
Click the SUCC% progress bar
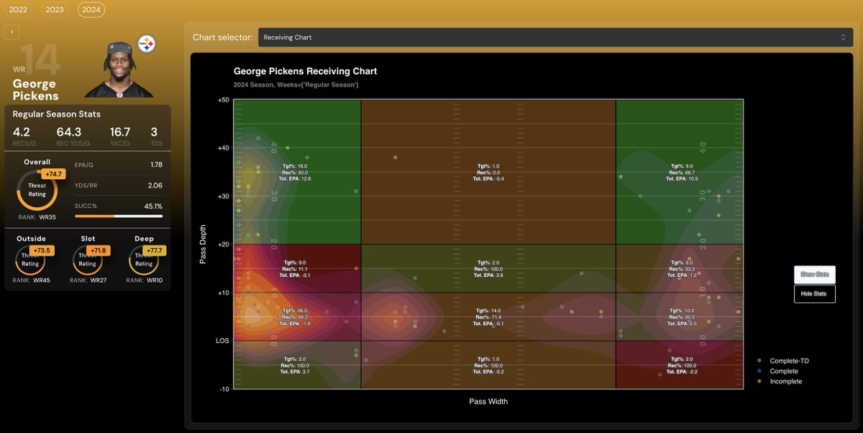point(119,216)
